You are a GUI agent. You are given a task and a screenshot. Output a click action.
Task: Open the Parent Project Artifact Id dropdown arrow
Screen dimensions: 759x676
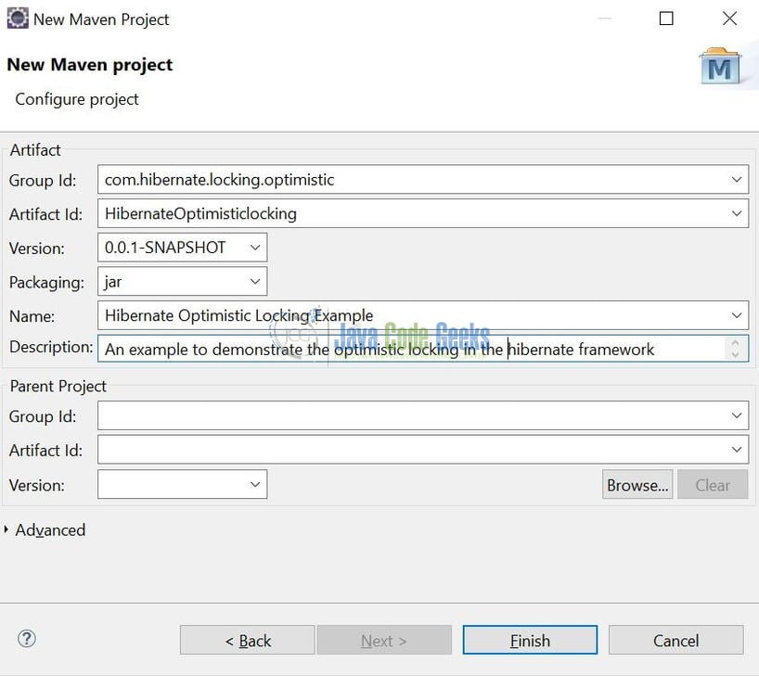(x=736, y=450)
